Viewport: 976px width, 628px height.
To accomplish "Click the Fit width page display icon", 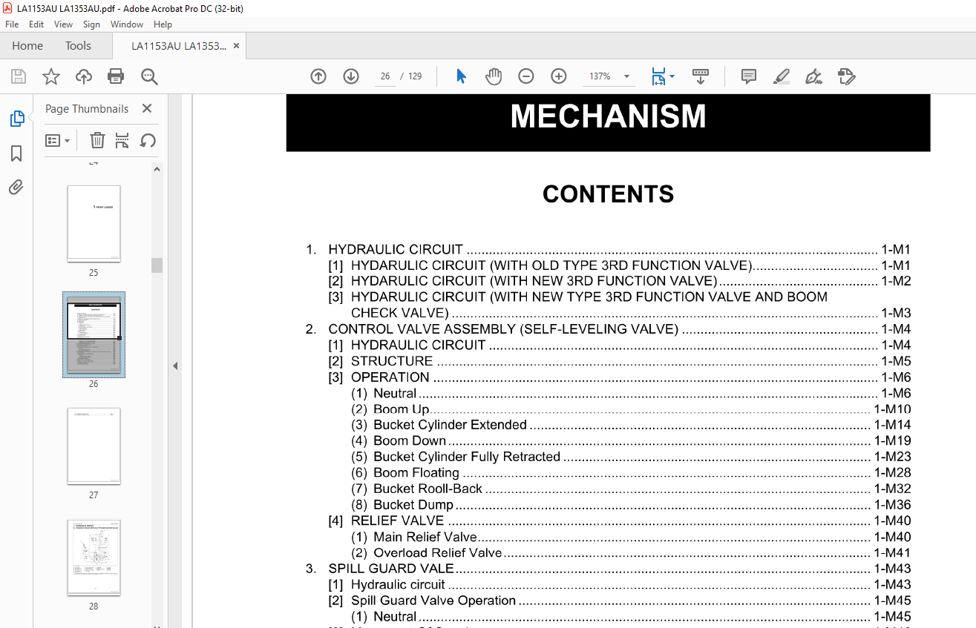I will point(658,76).
